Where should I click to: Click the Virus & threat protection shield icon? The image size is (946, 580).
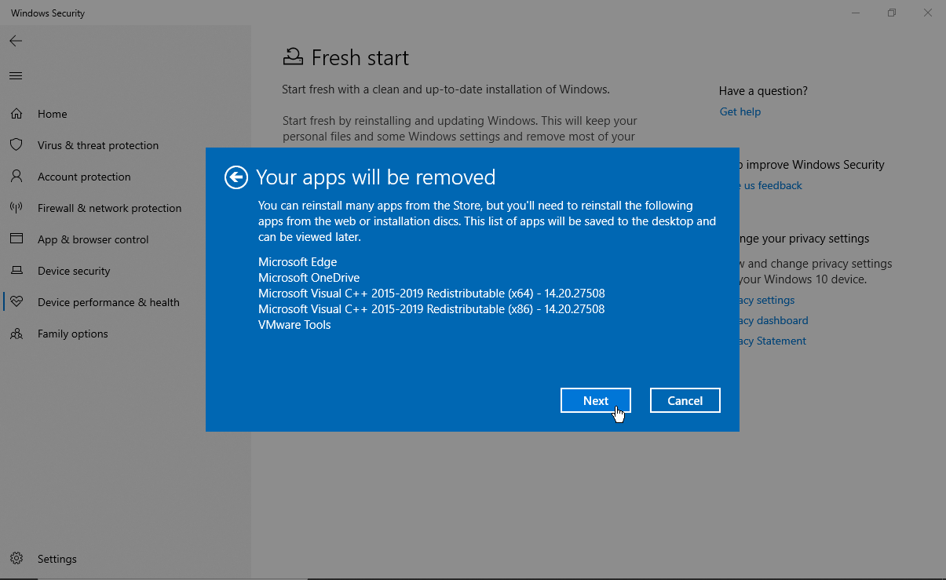click(16, 145)
